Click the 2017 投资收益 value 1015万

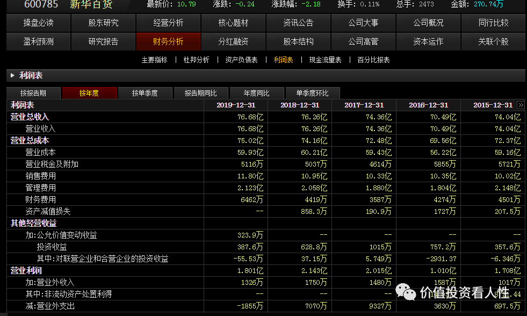pos(380,247)
